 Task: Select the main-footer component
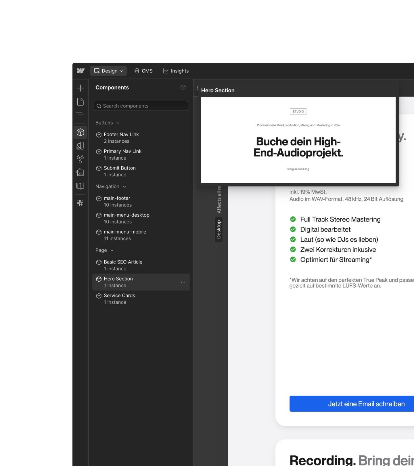(141, 201)
